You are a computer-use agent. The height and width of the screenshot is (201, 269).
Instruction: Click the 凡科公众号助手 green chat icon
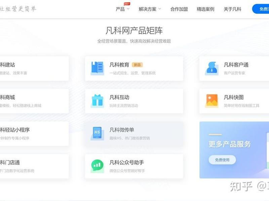point(97,166)
